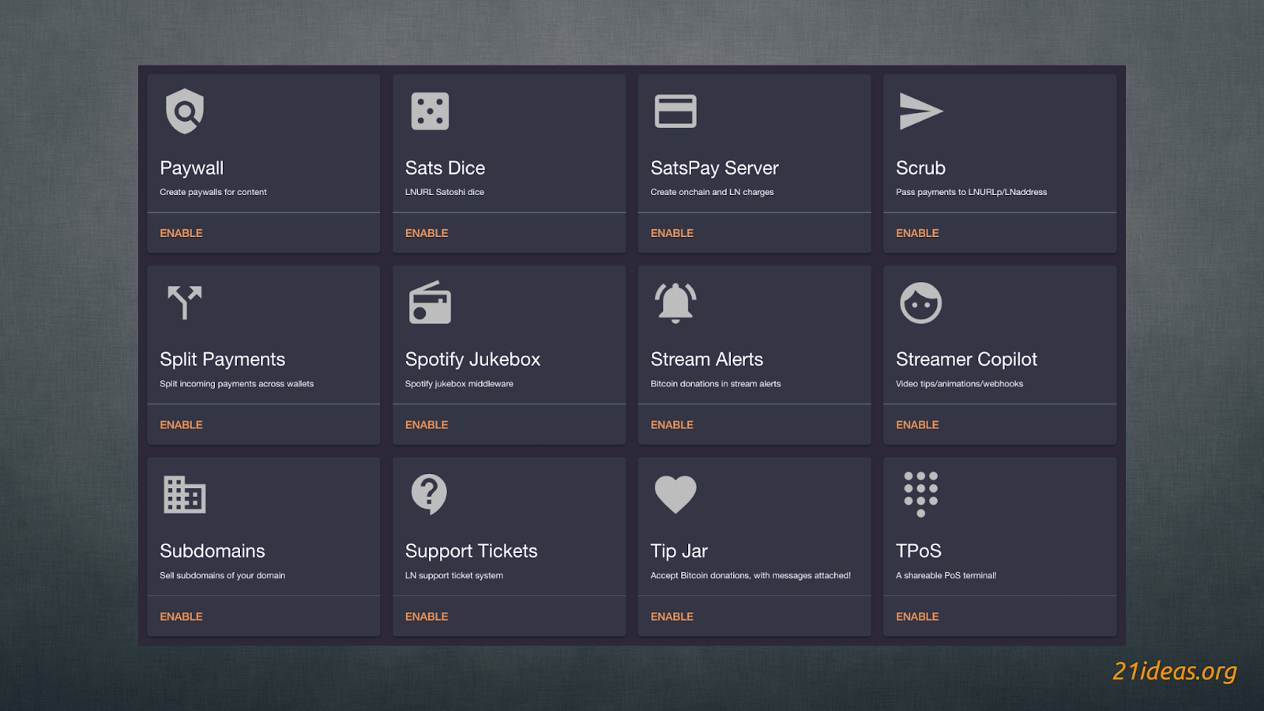This screenshot has width=1264, height=711.
Task: Enable the Split Payments extension
Action: [181, 425]
